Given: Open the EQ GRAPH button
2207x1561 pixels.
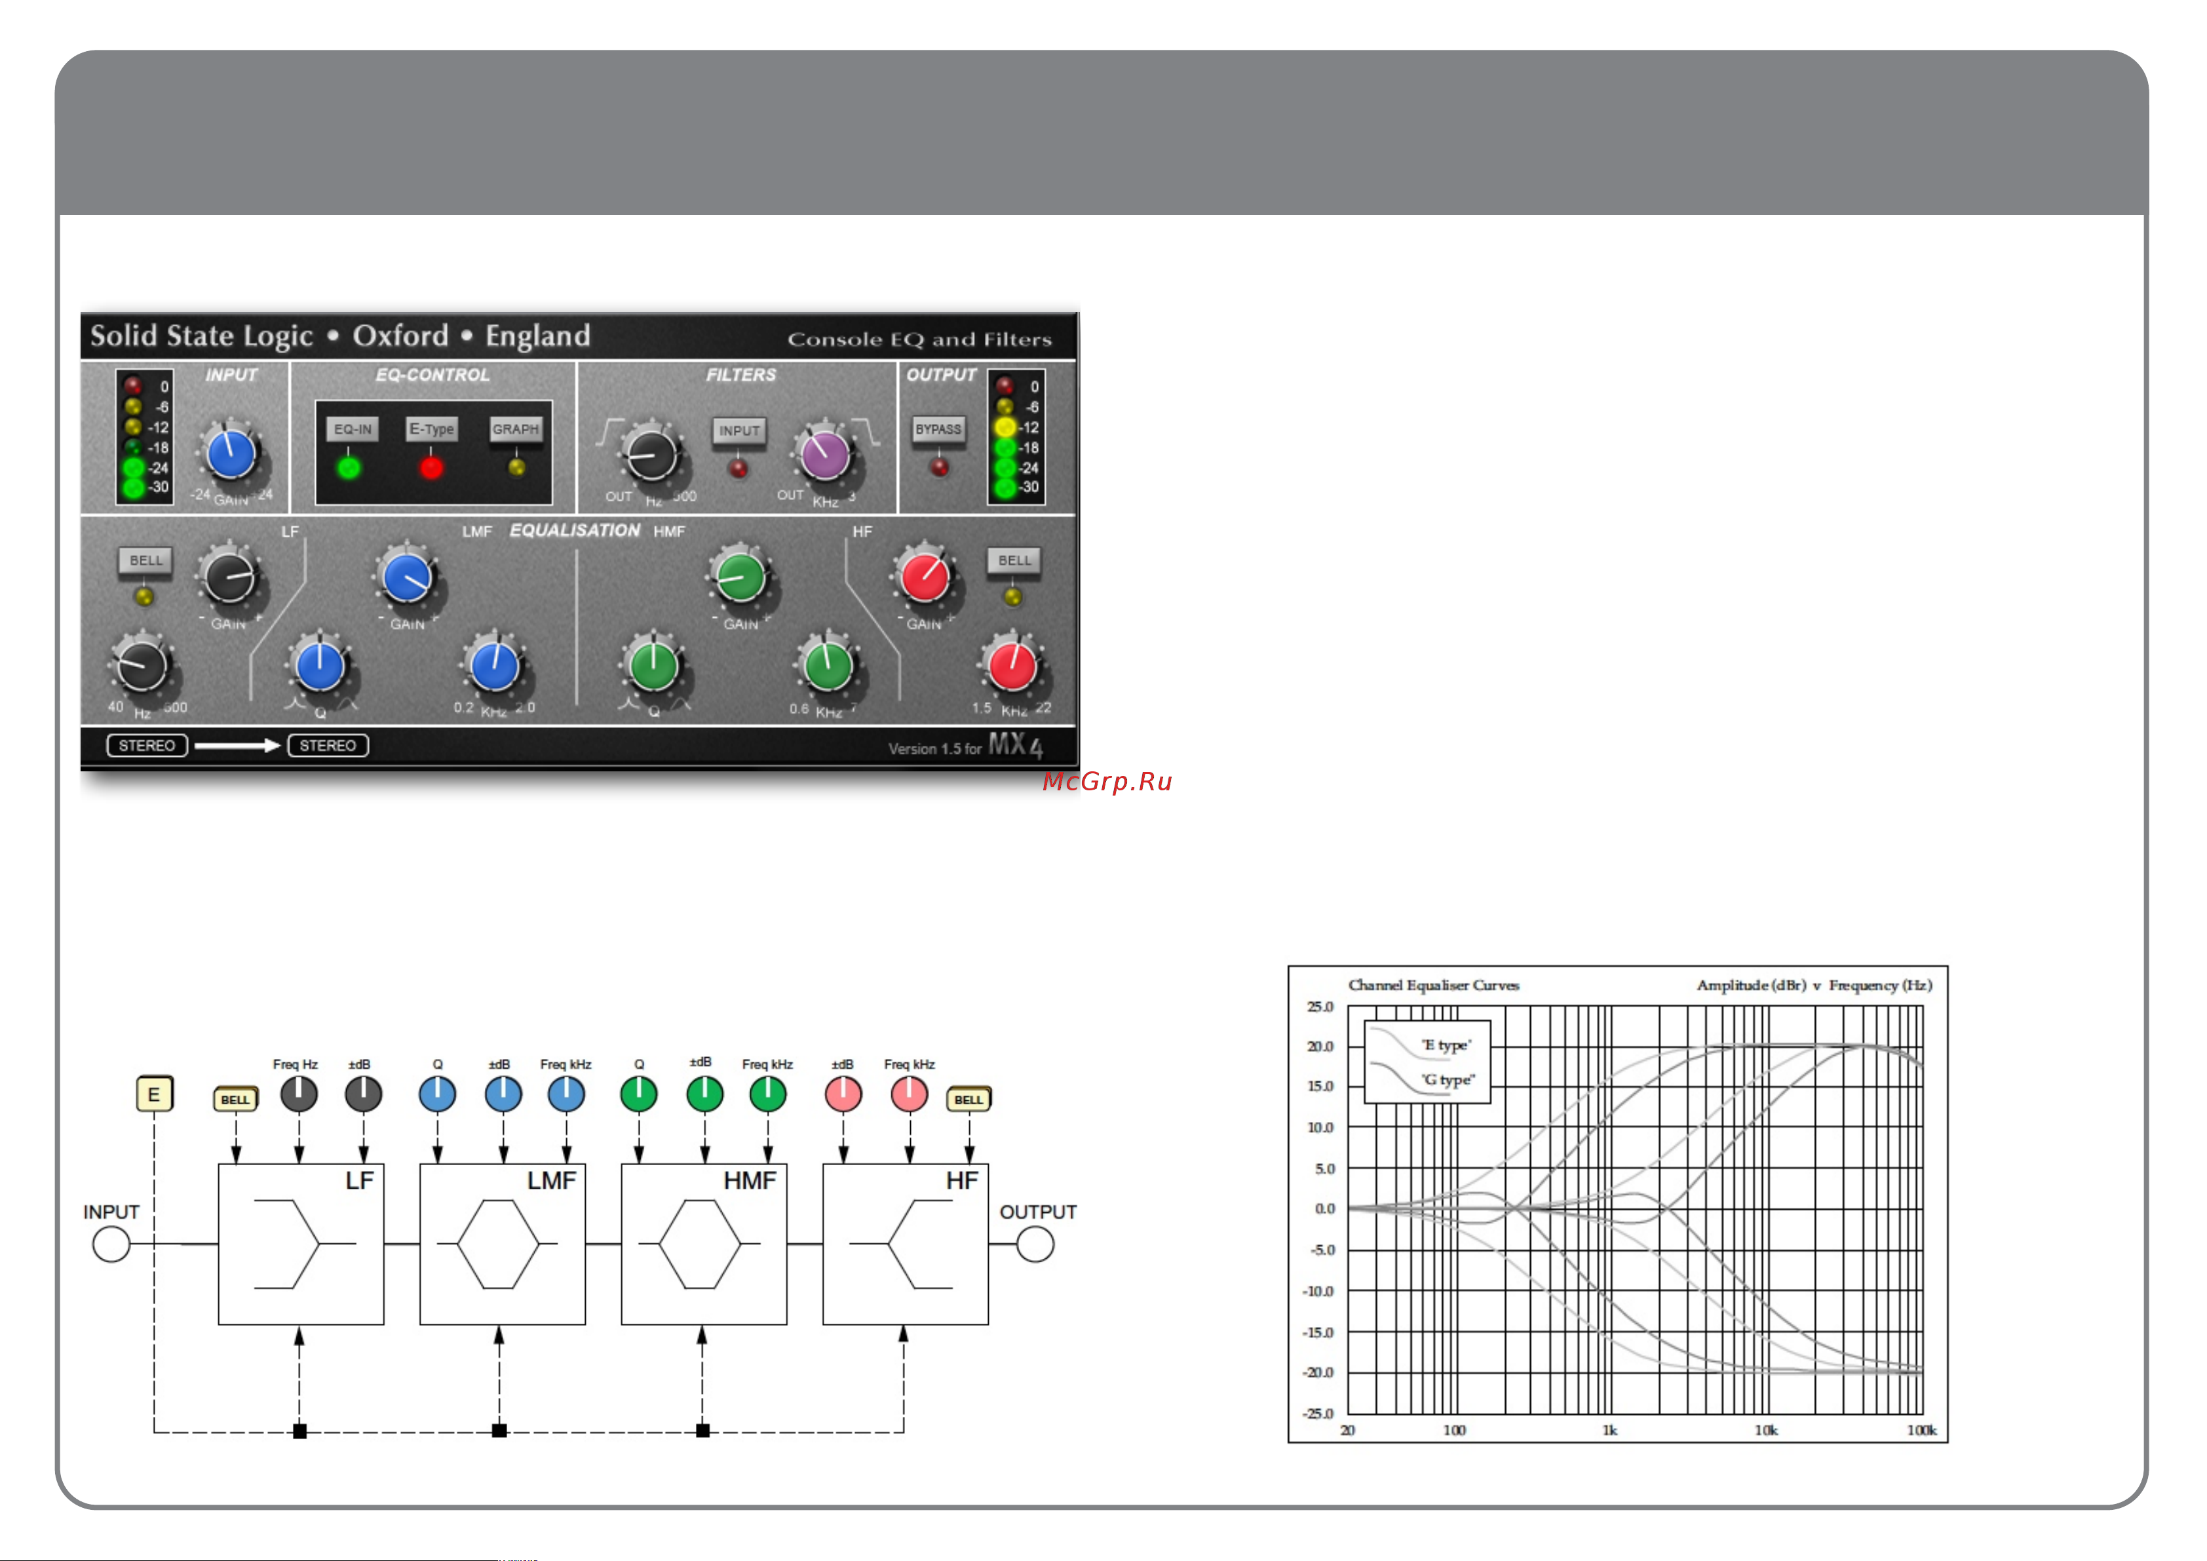Looking at the screenshot, I should click(516, 430).
